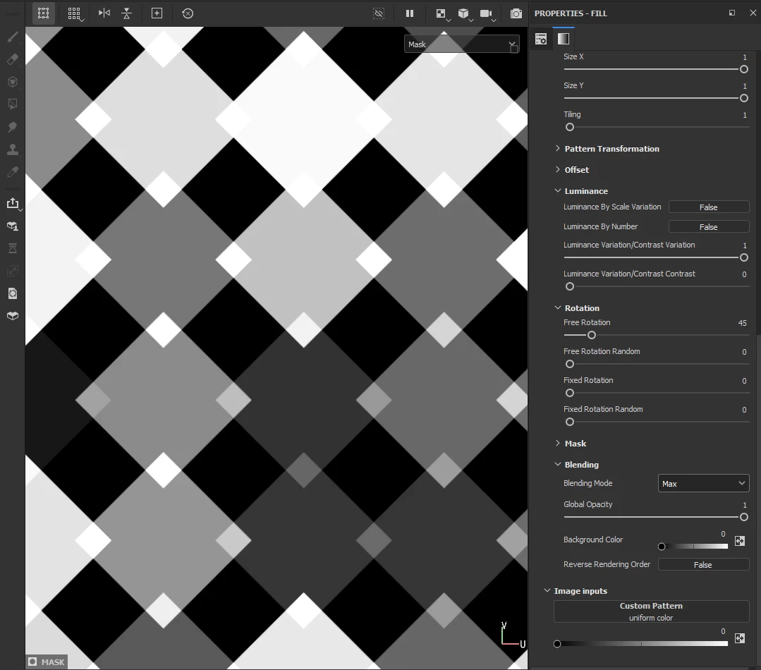Click the Free Rotation value 45
The image size is (761, 670).
pos(742,323)
